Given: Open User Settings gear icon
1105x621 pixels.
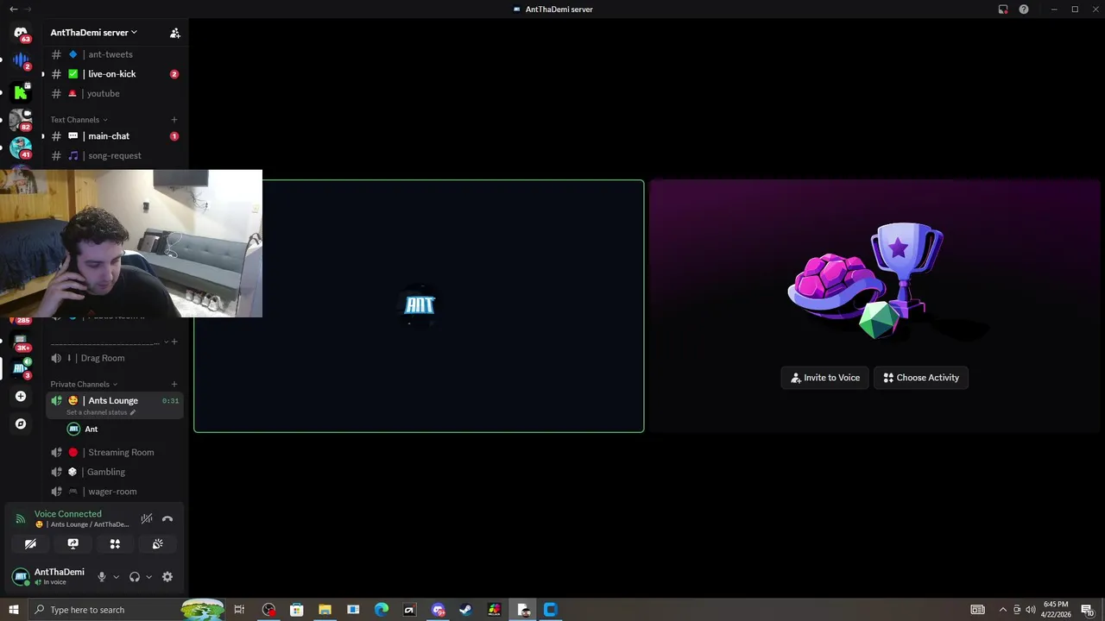Looking at the screenshot, I should pyautogui.click(x=167, y=577).
